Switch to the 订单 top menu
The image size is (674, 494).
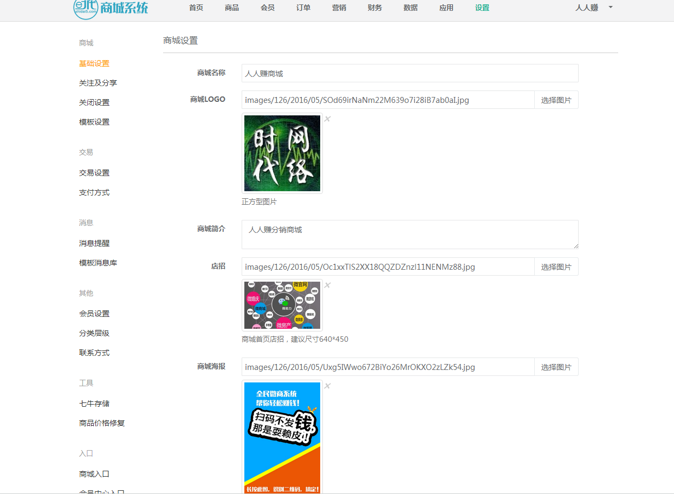(303, 8)
